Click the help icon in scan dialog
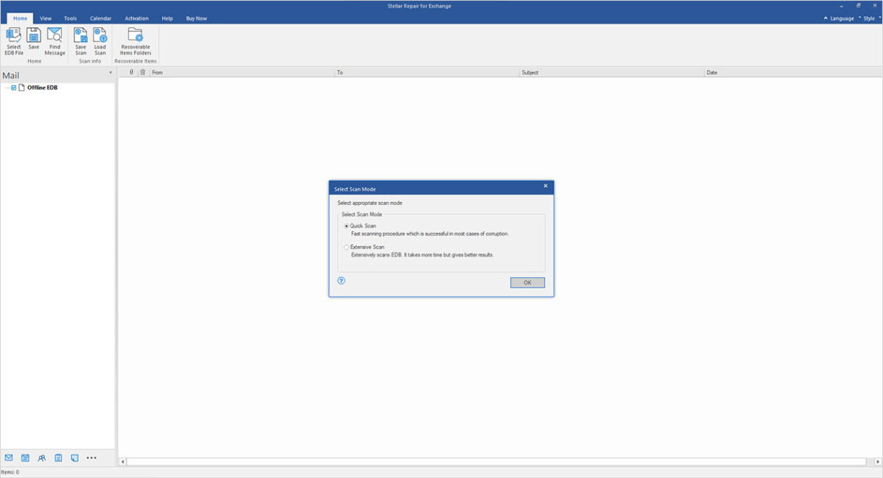 click(341, 281)
